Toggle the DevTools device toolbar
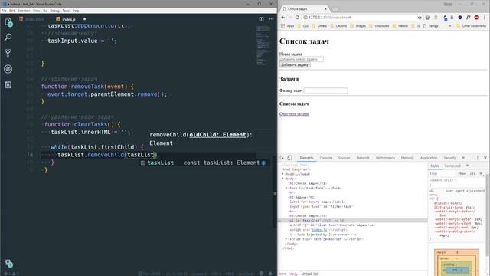 tap(289, 158)
